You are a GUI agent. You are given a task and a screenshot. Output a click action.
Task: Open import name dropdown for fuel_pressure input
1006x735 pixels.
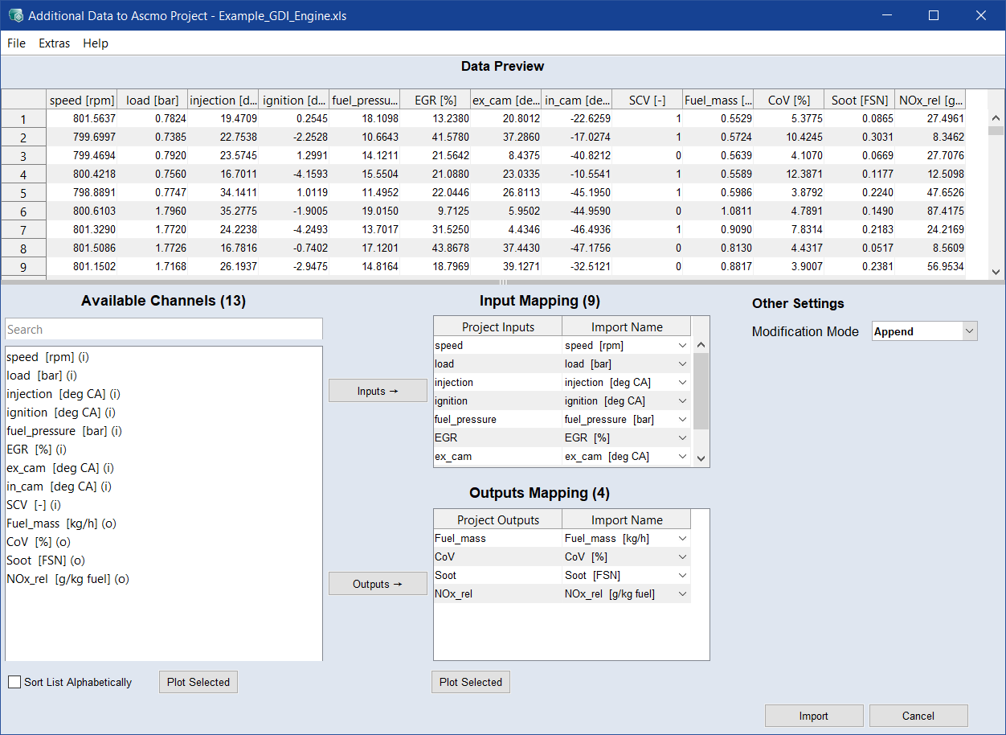[x=682, y=419]
